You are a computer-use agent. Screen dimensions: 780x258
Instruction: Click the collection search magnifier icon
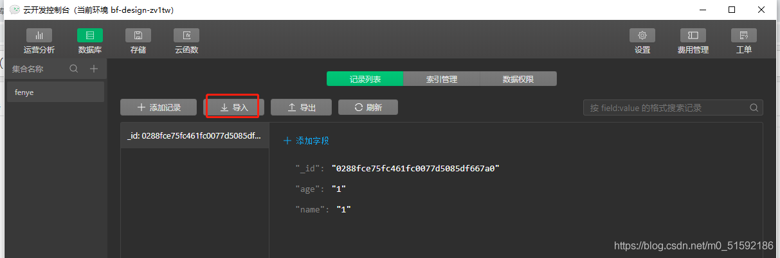[x=74, y=69]
